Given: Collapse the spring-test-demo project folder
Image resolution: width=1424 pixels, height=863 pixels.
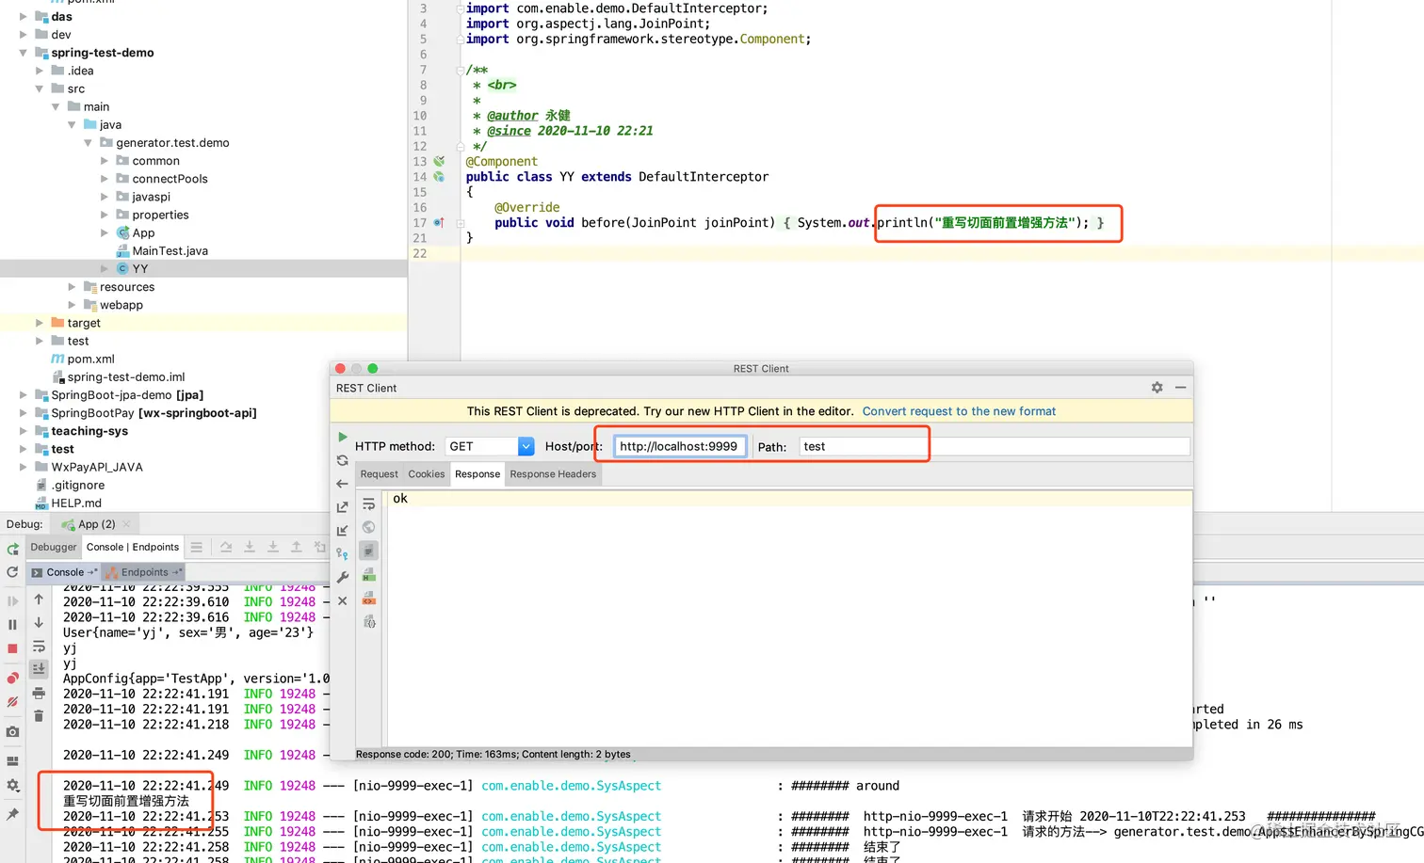Looking at the screenshot, I should pos(24,53).
